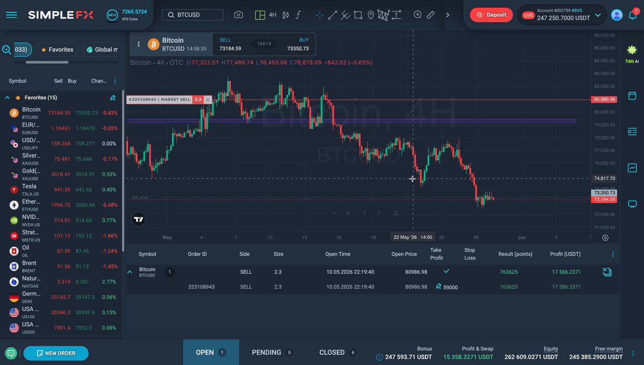Close all Bitcoin positions icon

pyautogui.click(x=607, y=272)
